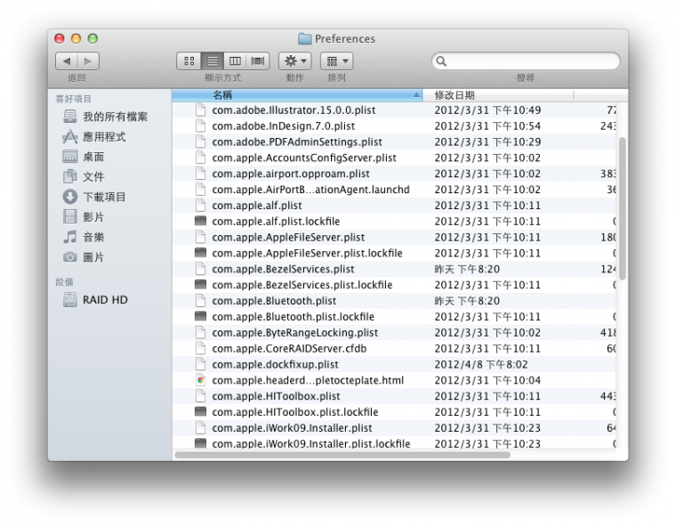Select com.apple.BezelServices.plist
676x527 pixels.
click(x=283, y=270)
